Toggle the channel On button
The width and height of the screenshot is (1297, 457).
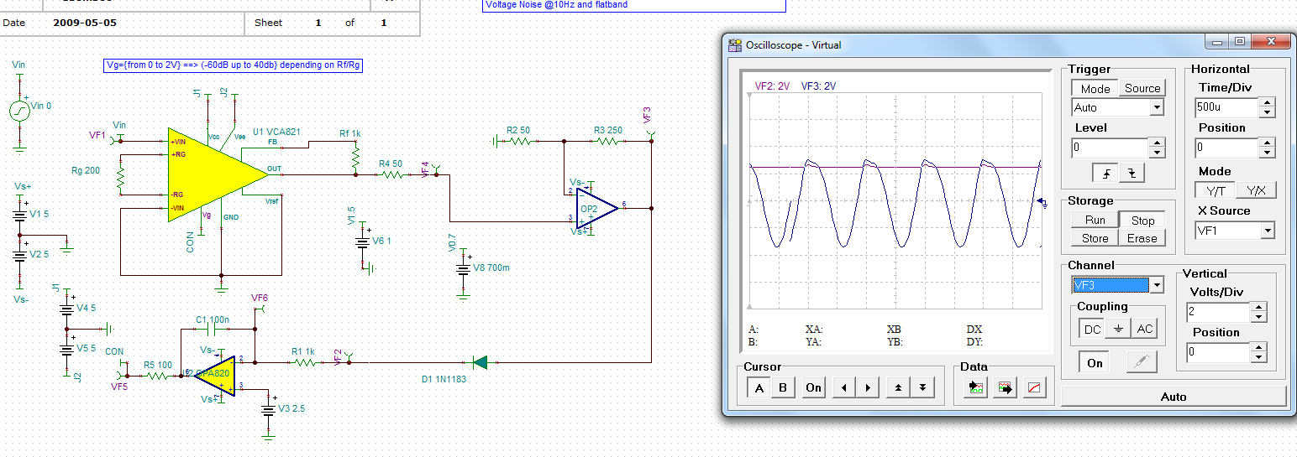tap(1095, 362)
